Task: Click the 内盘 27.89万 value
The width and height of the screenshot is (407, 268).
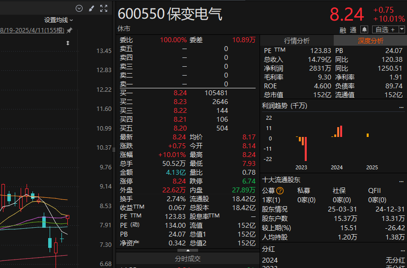Action: (244, 190)
